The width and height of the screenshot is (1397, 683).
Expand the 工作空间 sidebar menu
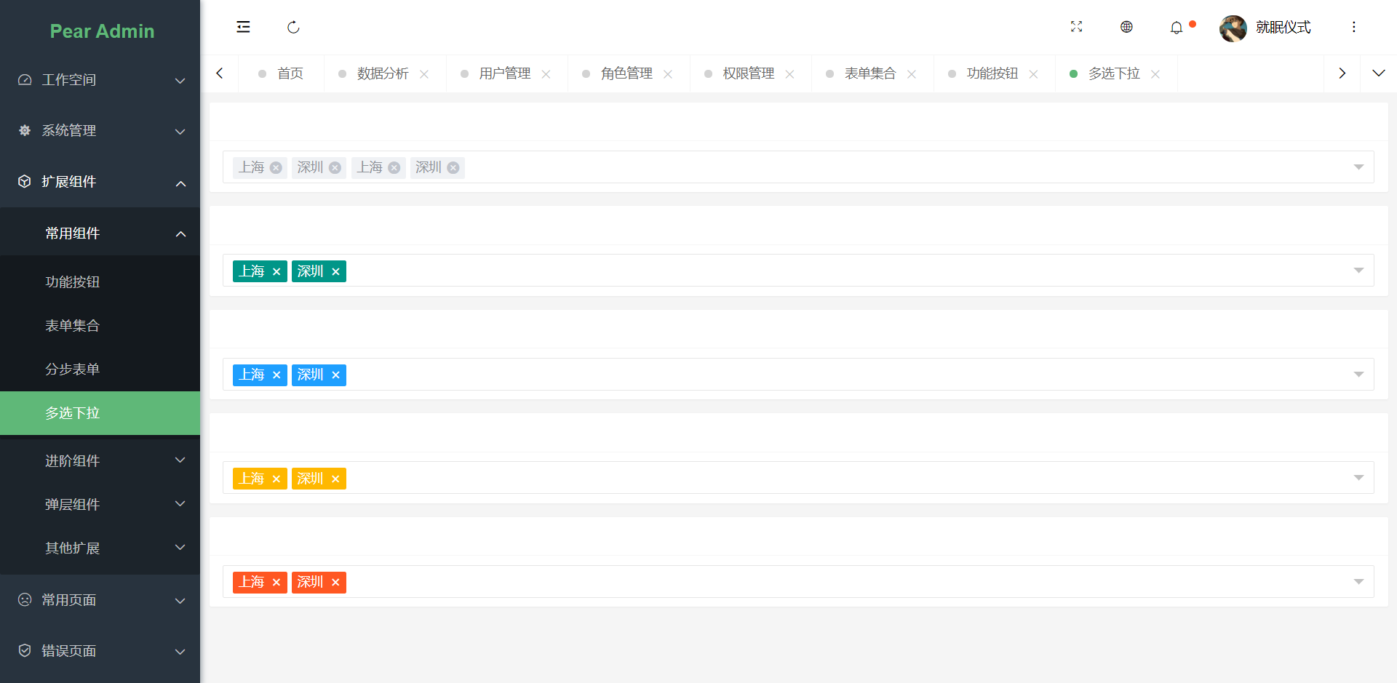100,80
